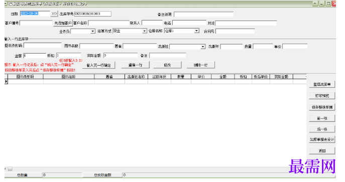Screen dimensions: 345x182
Task: Click the 输入完一行确定 button
Action: (x=98, y=65)
